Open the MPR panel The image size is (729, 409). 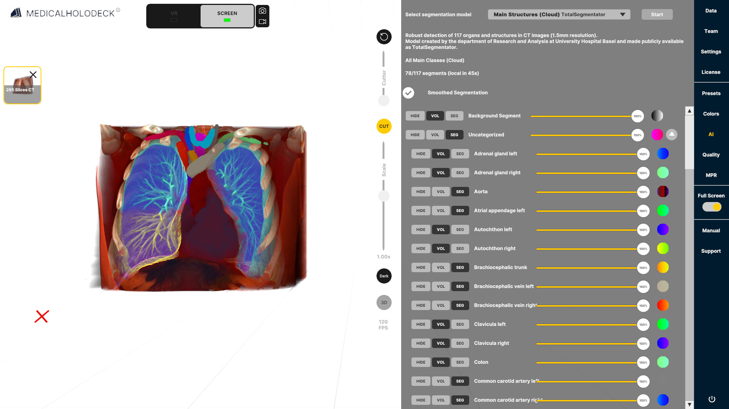click(x=711, y=175)
